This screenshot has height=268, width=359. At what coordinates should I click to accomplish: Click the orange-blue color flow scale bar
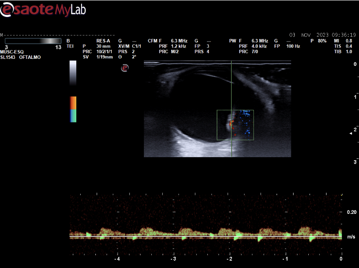(73, 110)
